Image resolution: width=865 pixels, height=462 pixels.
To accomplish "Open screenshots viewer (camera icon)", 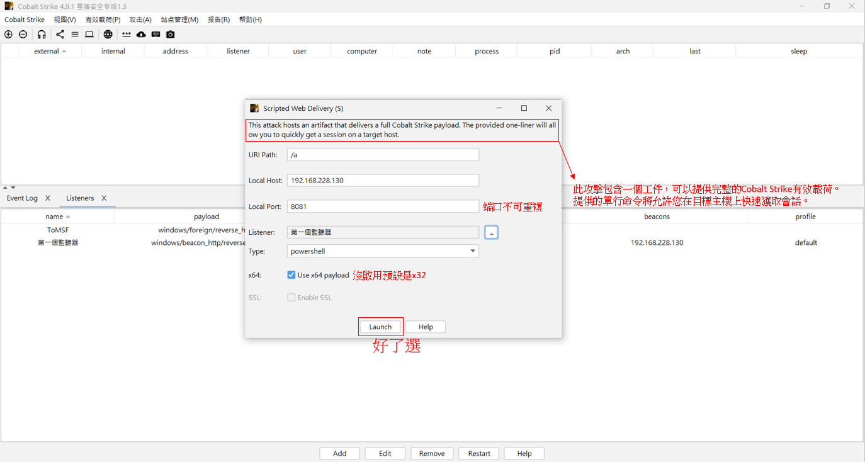I will tap(171, 35).
